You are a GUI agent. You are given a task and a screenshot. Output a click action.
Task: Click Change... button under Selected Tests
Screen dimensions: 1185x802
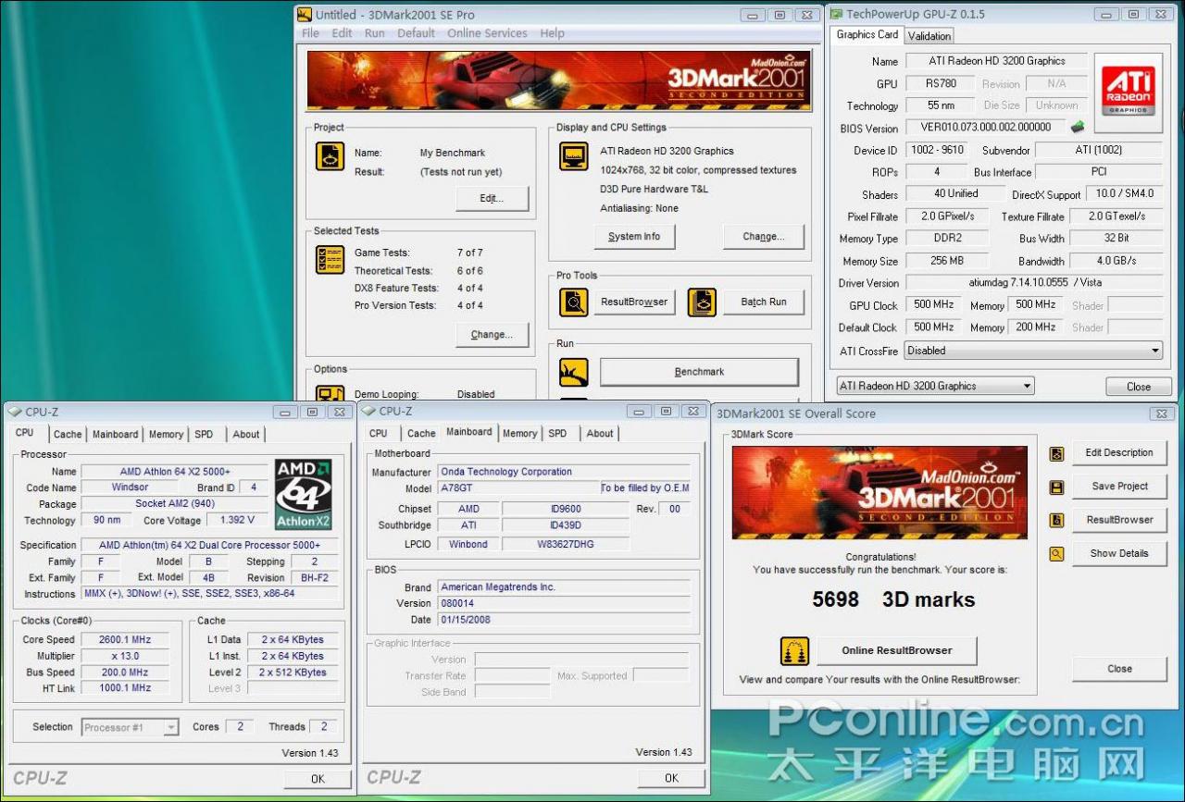[x=492, y=335]
